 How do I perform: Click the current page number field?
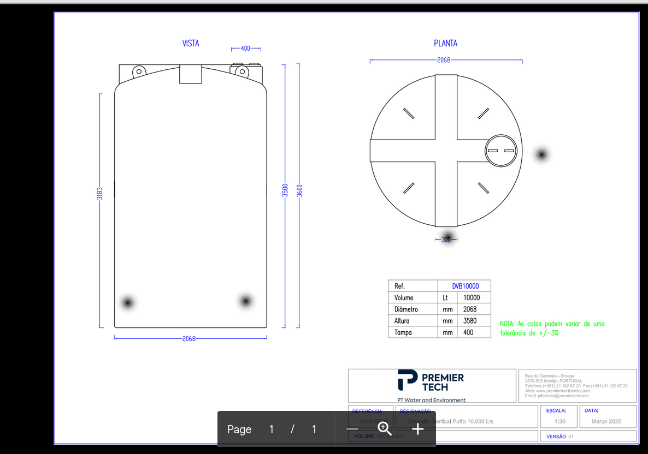(271, 429)
